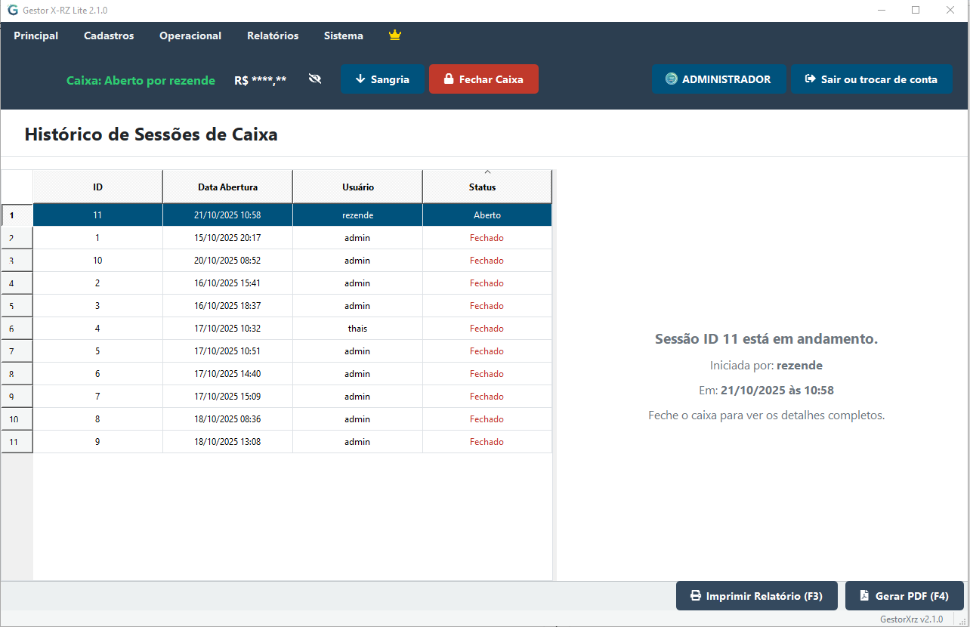Open the Cadastros menu
This screenshot has height=627, width=970.
[x=109, y=36]
